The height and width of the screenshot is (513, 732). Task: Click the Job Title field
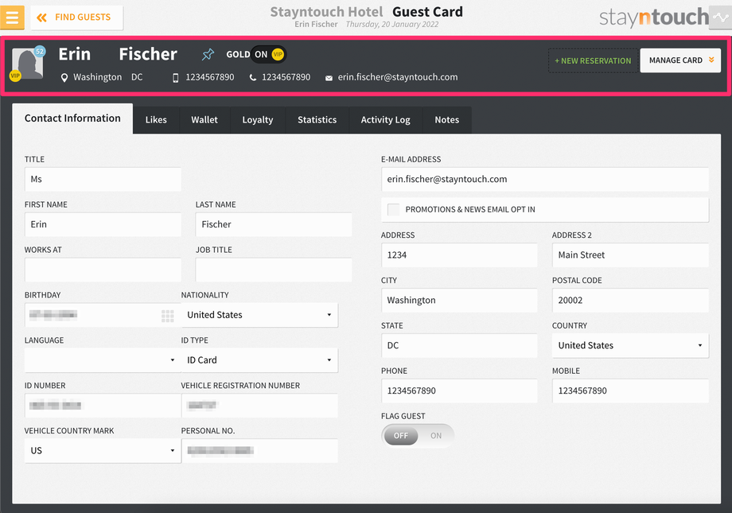[274, 270]
